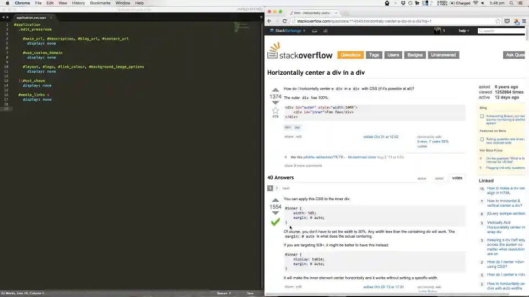
Task: Open linked 'Vertically And Horizontally center' question
Action: pos(506,227)
